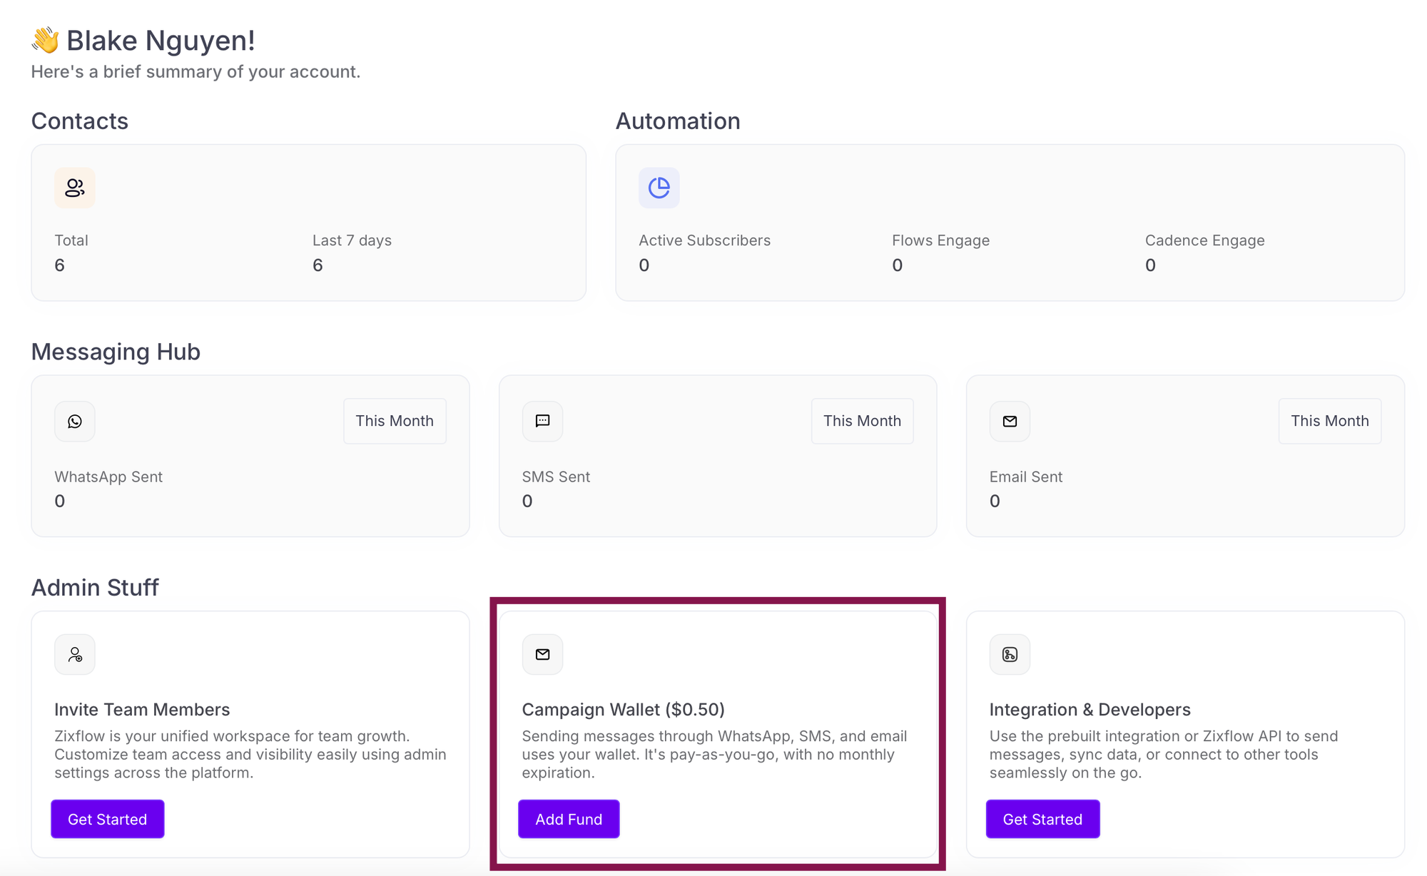Click the Integration & Developers icon

pyautogui.click(x=1010, y=654)
